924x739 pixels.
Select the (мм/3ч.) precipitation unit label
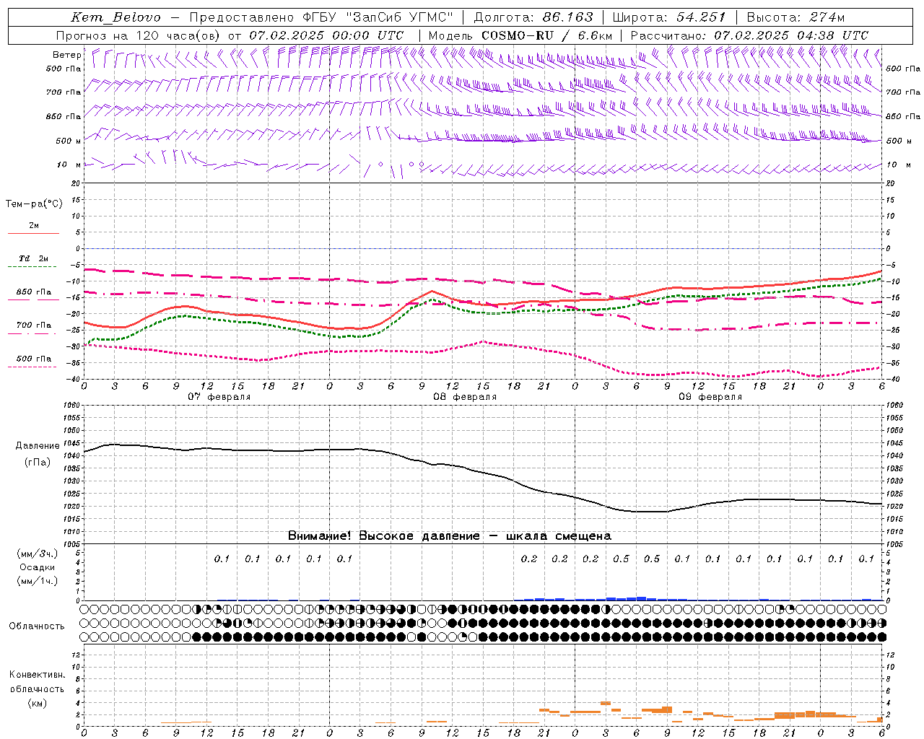38,554
